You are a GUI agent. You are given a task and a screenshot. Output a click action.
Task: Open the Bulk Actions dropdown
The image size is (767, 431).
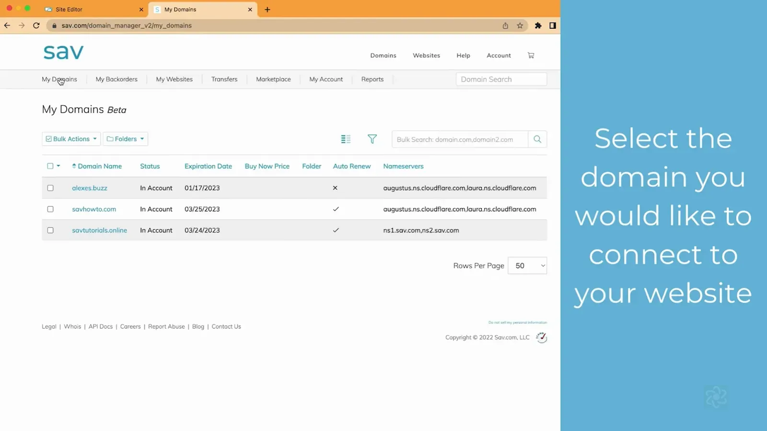tap(71, 139)
